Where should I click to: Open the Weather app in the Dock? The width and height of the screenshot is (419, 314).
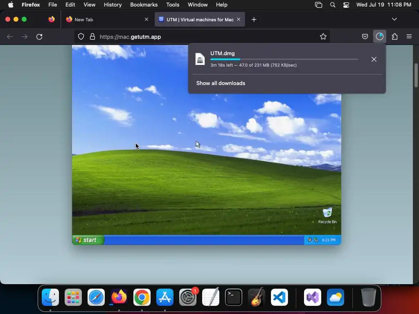point(336,297)
